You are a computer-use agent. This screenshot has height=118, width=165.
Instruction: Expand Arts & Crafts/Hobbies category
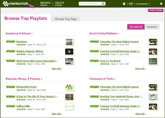click(x=104, y=33)
